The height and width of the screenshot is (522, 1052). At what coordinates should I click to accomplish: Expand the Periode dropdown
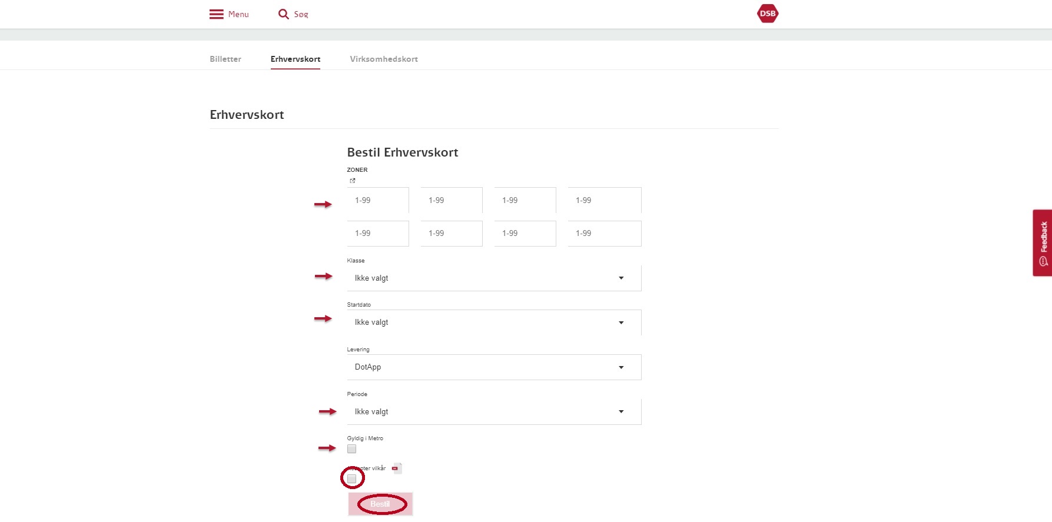pyautogui.click(x=493, y=412)
